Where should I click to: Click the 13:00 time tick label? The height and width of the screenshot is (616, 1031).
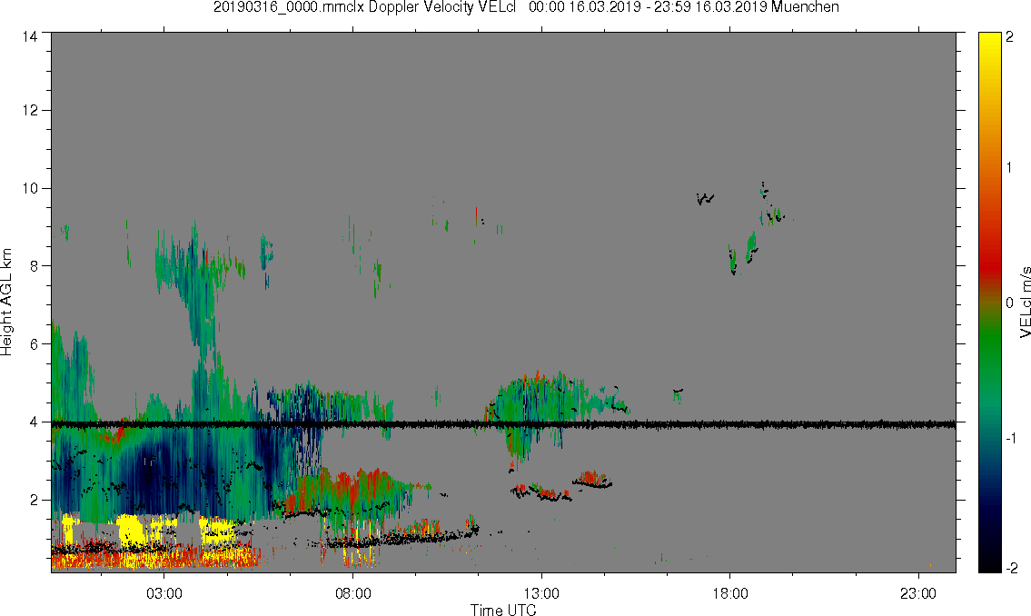(541, 593)
